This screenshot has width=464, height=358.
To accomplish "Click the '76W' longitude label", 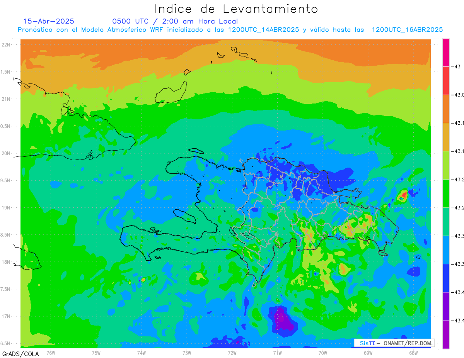I will [x=51, y=353].
